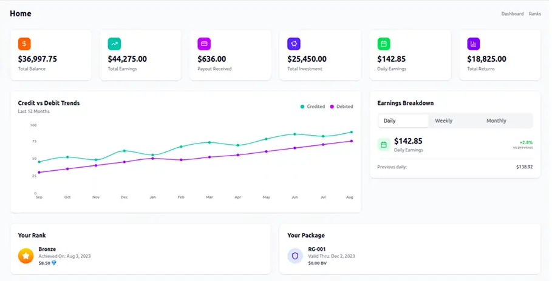Toggle the Debited series in the chart legend
The height and width of the screenshot is (281, 552).
point(341,107)
